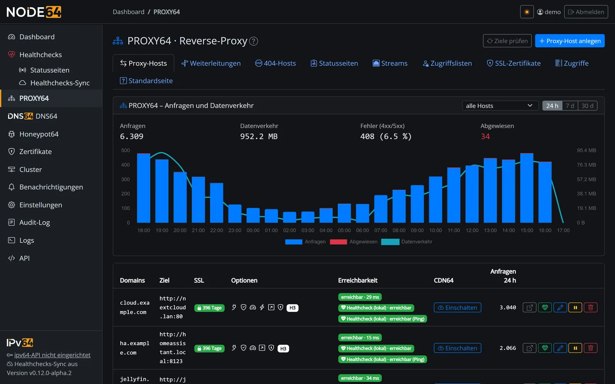
Task: Open the cloud.example.com host in new tab
Action: pos(529,308)
